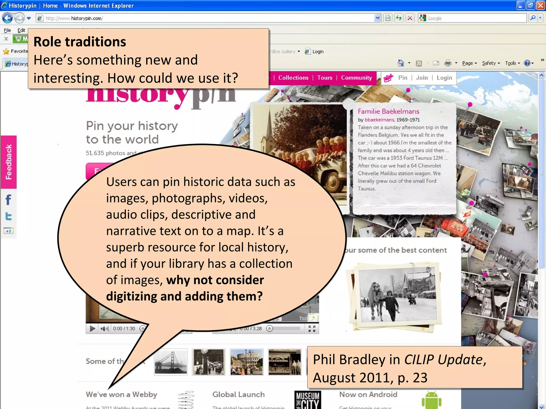Select the Historypin browser tab
The width and height of the screenshot is (546, 409).
16,64
